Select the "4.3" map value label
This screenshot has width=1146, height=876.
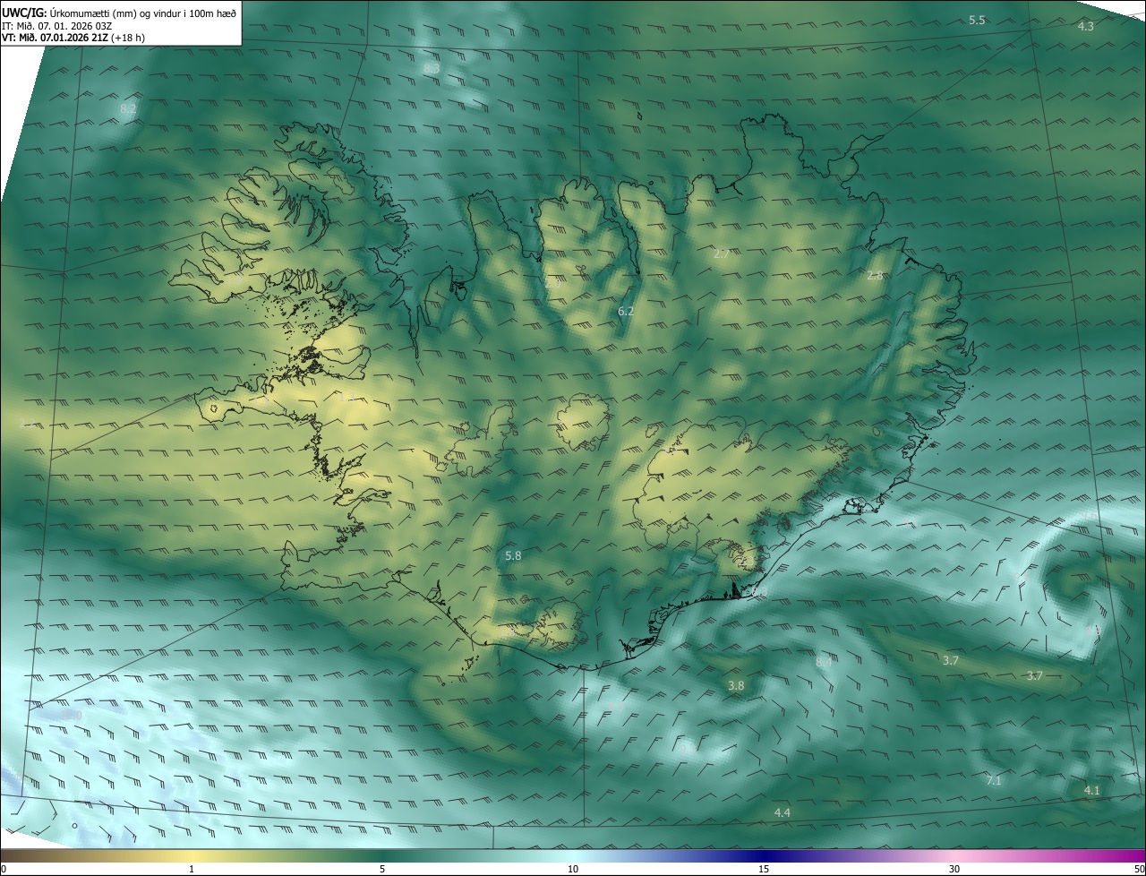tap(1085, 27)
